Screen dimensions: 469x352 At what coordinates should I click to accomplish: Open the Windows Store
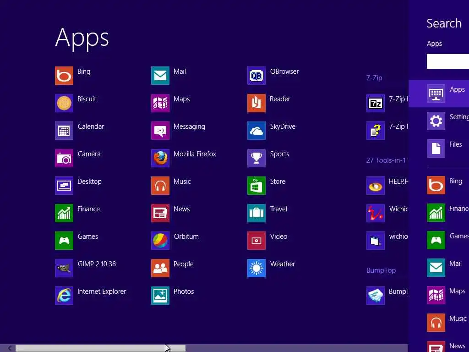pos(256,186)
